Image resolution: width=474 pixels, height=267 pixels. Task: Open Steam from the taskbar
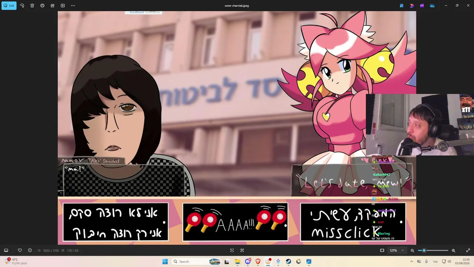click(288, 261)
